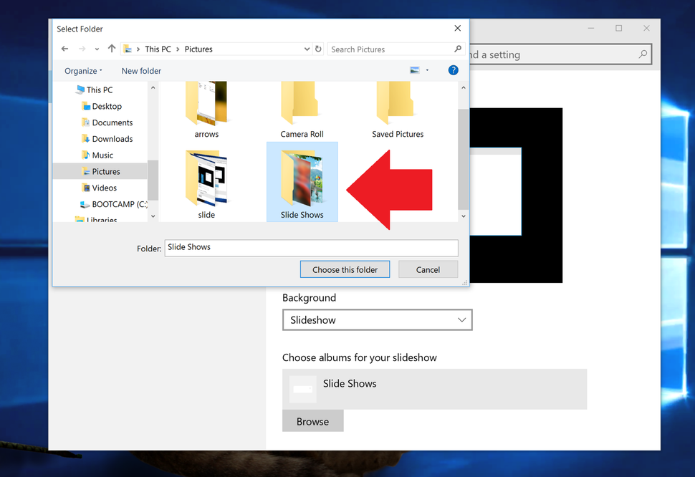This screenshot has width=695, height=477.
Task: Click the refresh icon in the address bar
Action: [318, 49]
